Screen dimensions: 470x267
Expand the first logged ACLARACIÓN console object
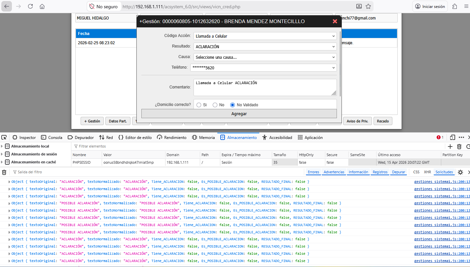tap(9, 182)
